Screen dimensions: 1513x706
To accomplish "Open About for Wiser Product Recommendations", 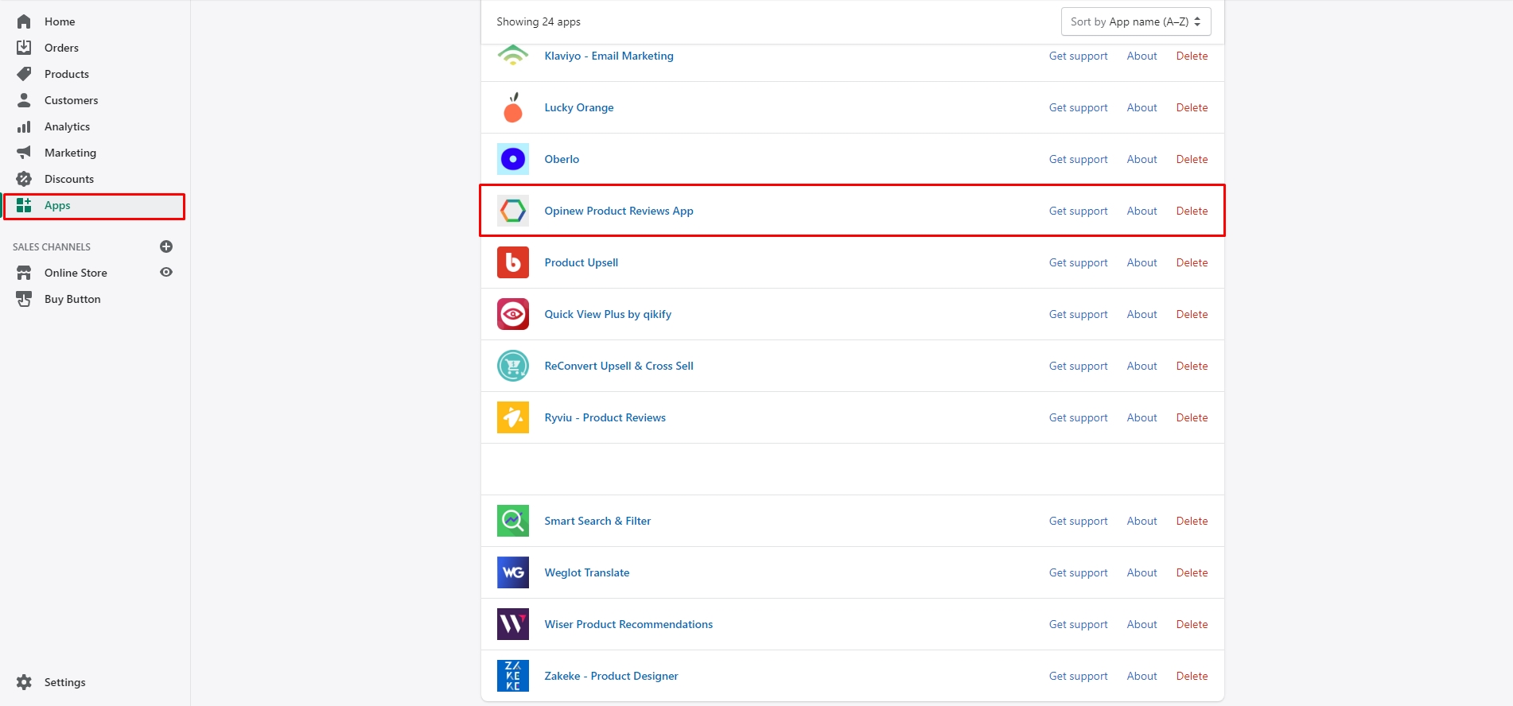I will click(1142, 624).
